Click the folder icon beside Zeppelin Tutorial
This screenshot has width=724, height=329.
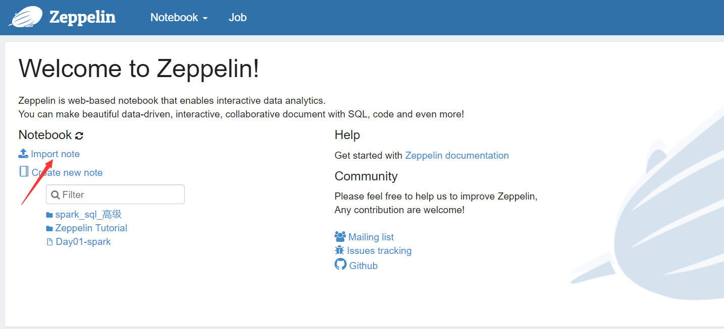pos(49,229)
